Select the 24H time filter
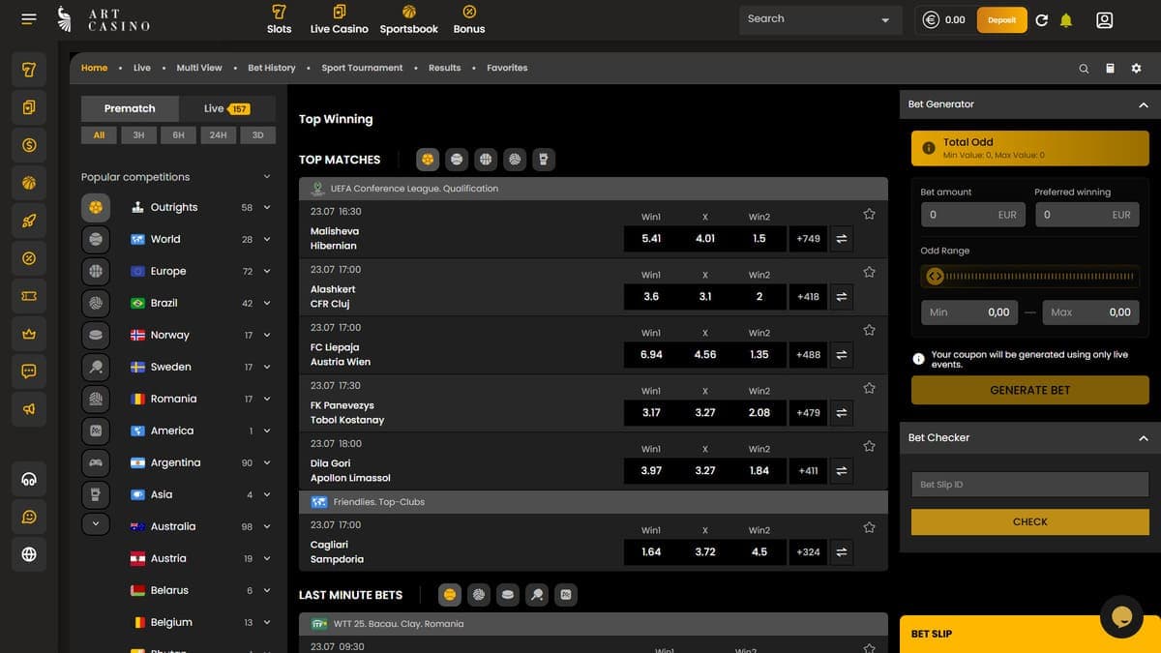The height and width of the screenshot is (653, 1161). [x=219, y=135]
